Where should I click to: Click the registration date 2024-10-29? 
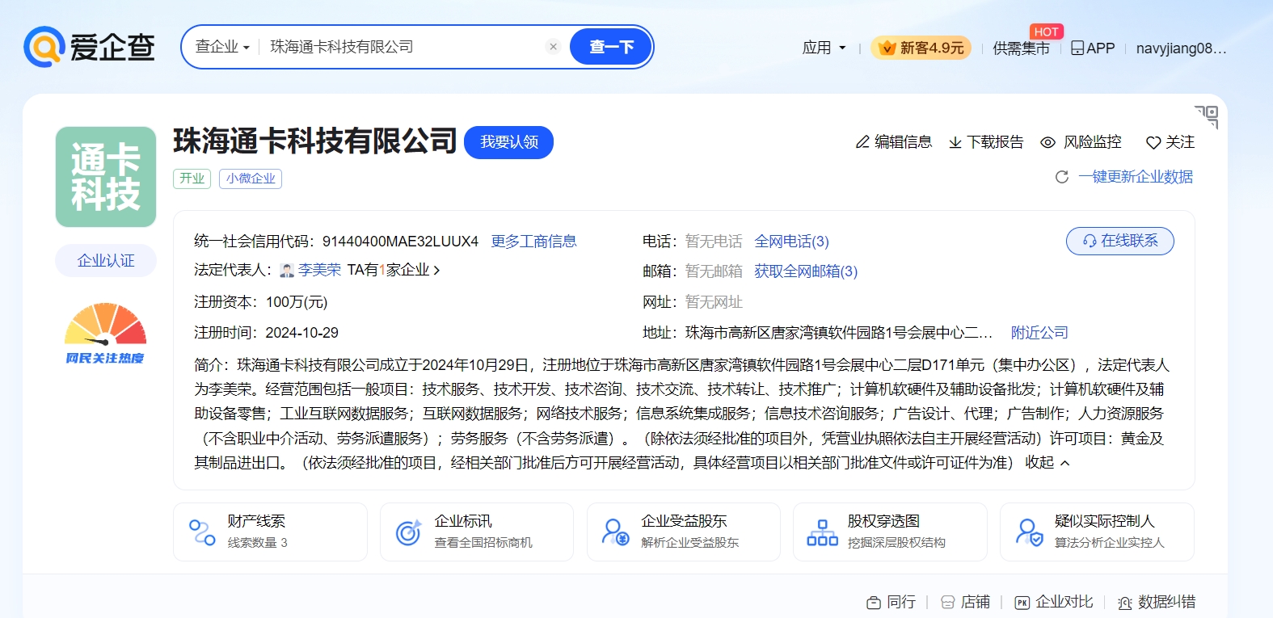301,333
